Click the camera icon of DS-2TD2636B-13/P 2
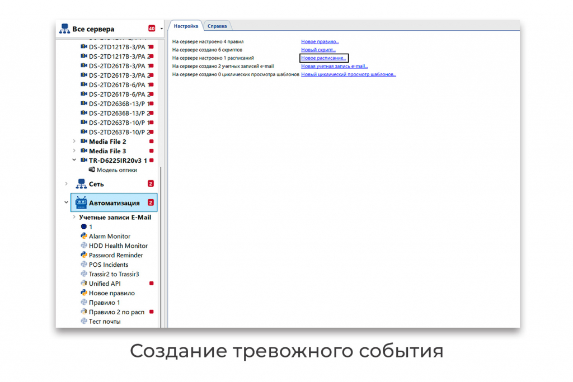The width and height of the screenshot is (573, 382). click(84, 113)
